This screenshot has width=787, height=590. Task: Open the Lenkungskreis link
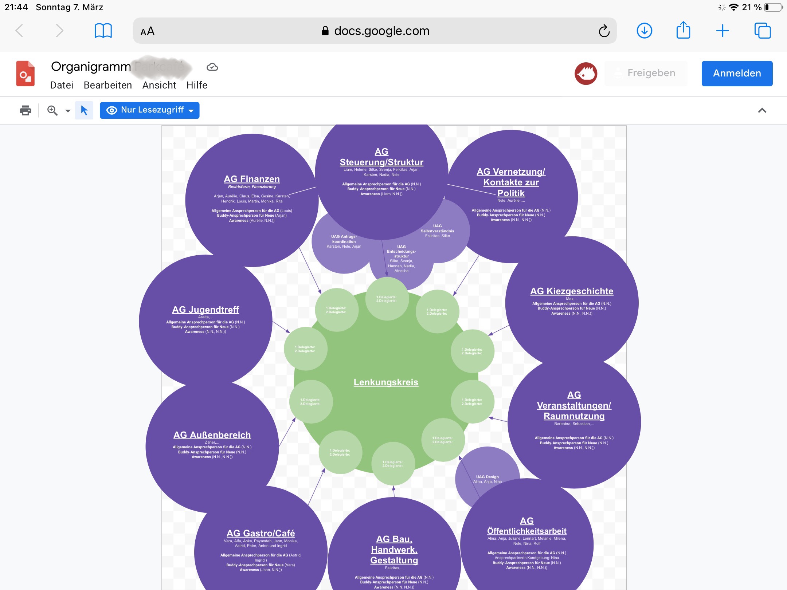pos(386,382)
